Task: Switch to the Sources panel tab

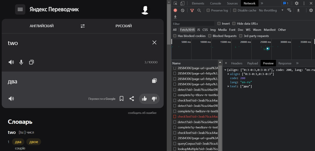Action: click(x=232, y=3)
